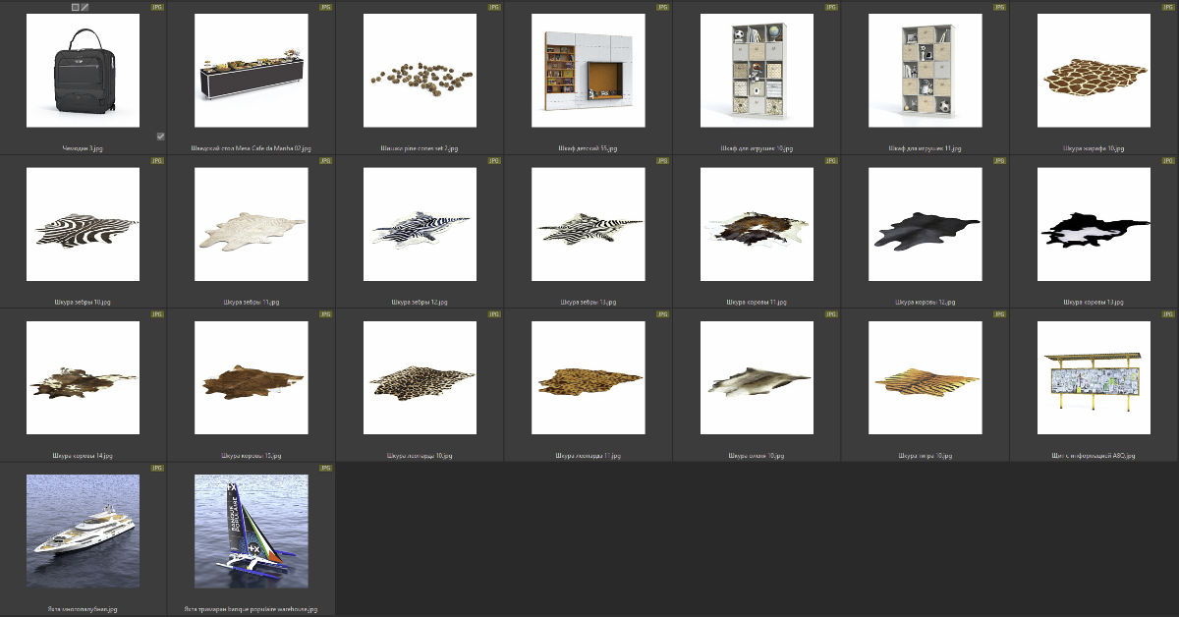The width and height of the screenshot is (1179, 617).
Task: Select the black suitcase image
Action: point(83,71)
